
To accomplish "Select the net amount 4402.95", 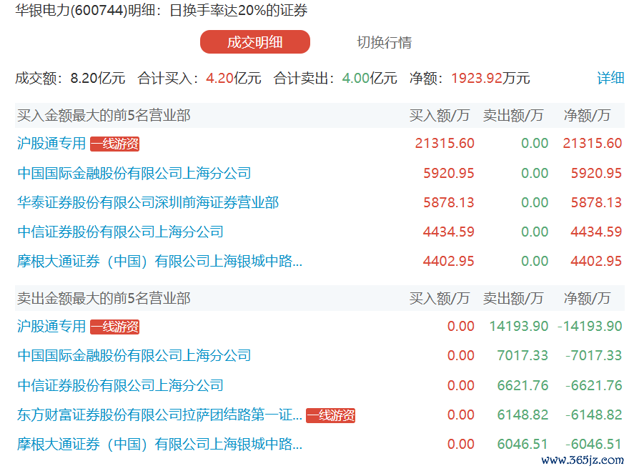I will pyautogui.click(x=596, y=261).
